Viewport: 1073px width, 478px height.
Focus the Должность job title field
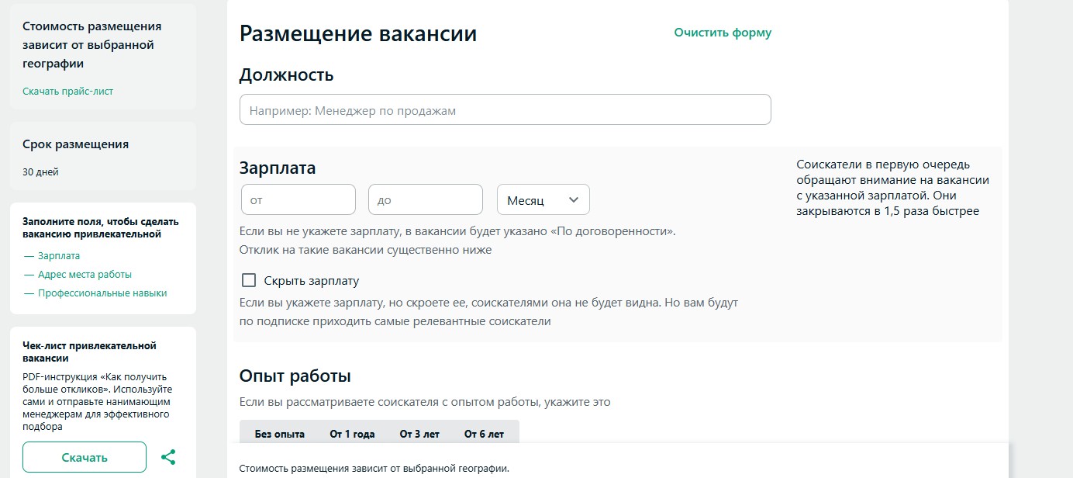505,110
